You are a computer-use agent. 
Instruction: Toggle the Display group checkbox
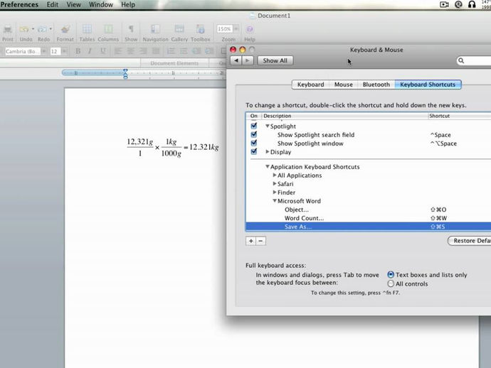point(254,151)
